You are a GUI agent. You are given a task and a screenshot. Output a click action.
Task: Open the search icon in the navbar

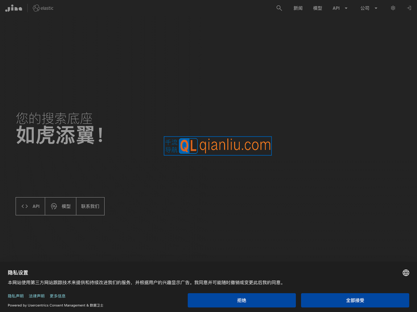tap(279, 8)
